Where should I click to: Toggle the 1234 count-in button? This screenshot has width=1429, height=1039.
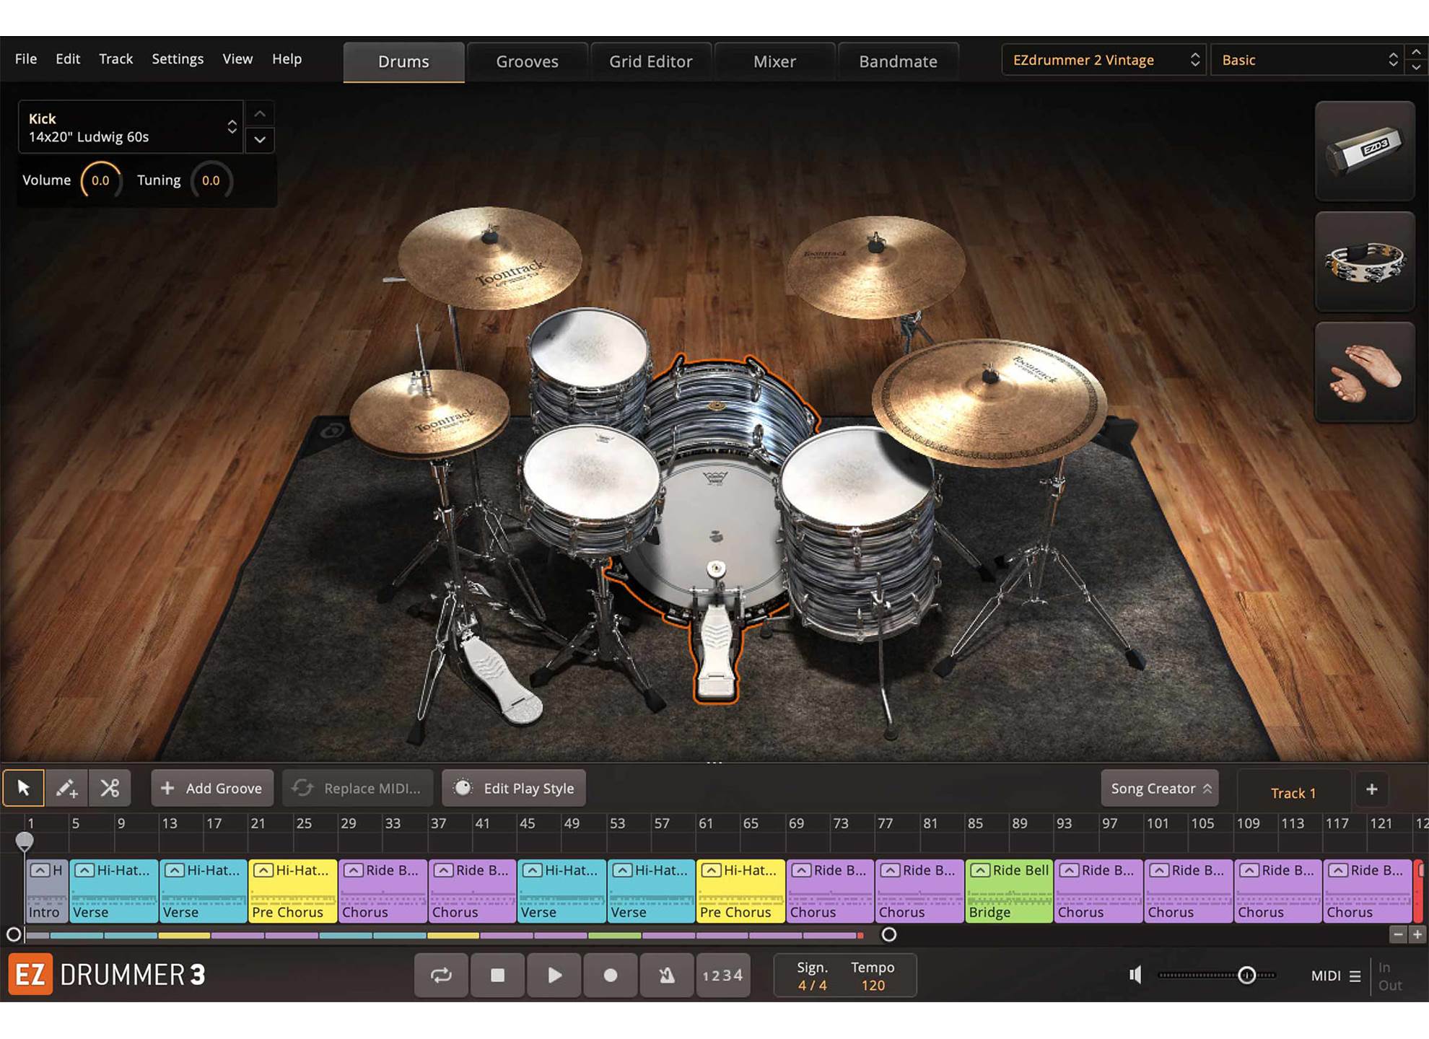click(722, 976)
